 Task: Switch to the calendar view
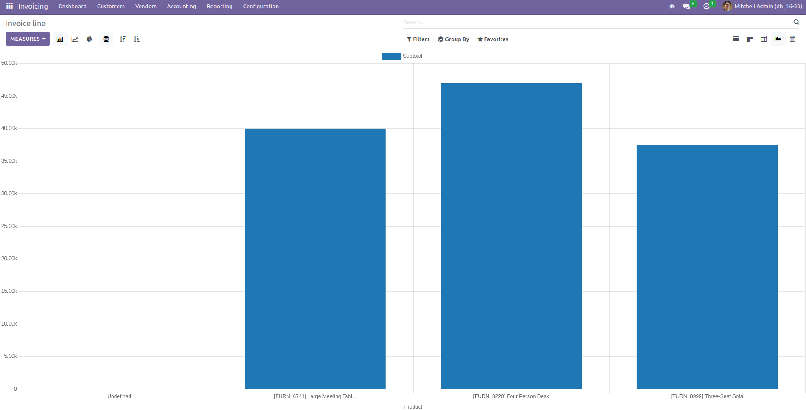pos(792,39)
